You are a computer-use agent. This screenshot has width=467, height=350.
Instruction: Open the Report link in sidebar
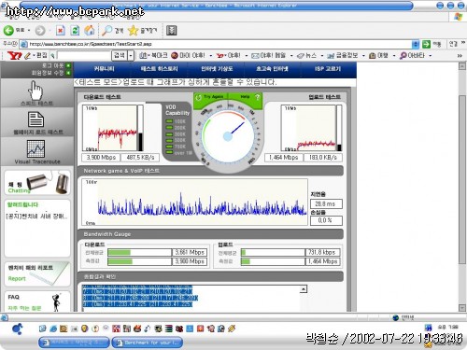click(x=17, y=279)
